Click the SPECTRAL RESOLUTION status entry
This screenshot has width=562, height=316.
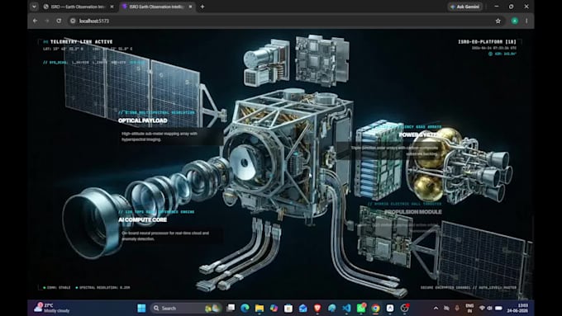[102, 287]
